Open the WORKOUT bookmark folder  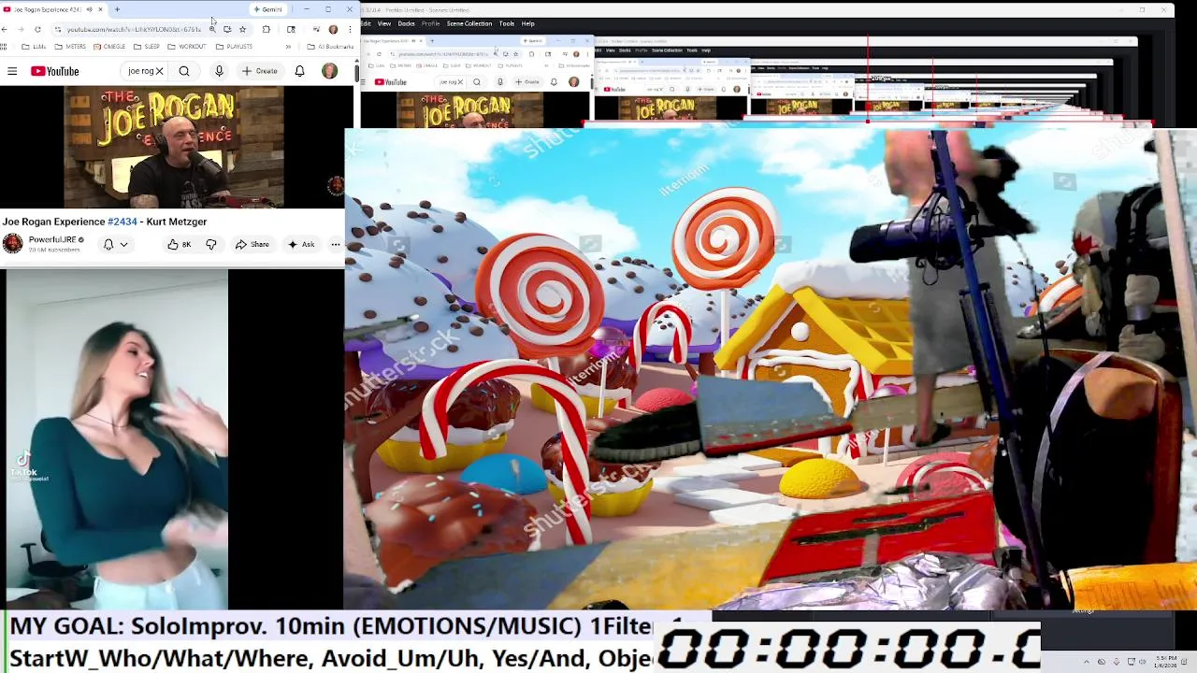pos(187,46)
